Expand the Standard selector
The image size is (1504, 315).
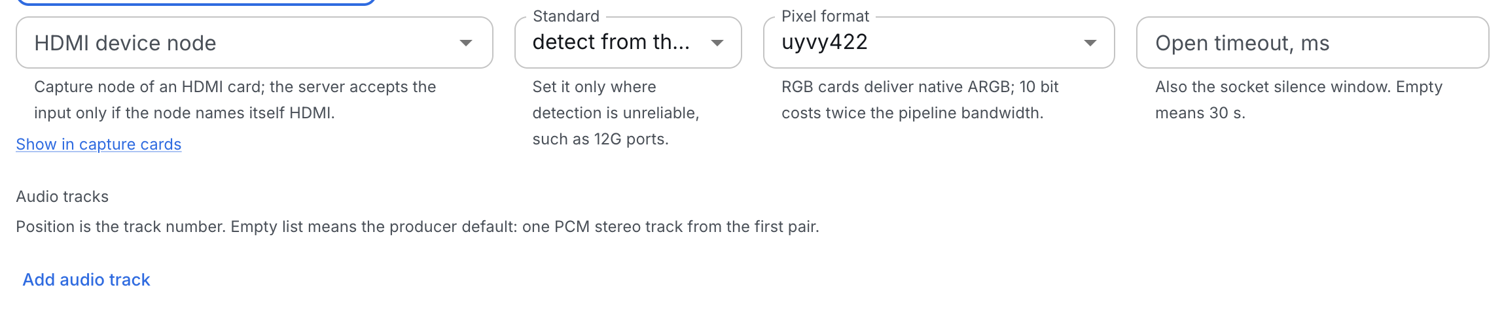[x=628, y=42]
